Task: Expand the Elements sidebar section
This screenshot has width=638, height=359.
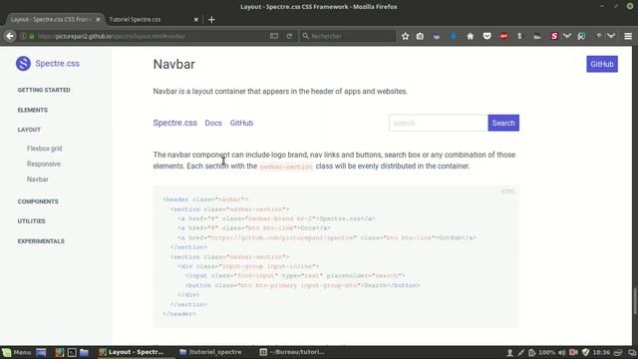Action: coord(33,110)
